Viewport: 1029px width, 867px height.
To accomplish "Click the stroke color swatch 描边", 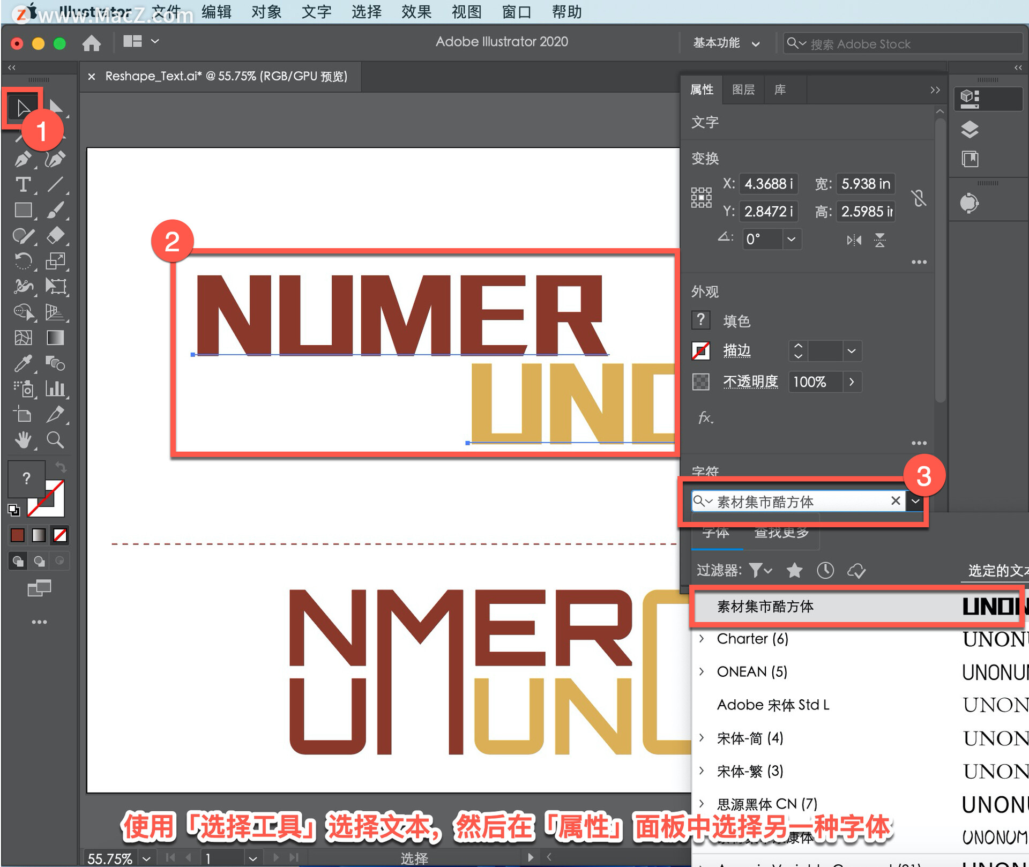I will 700,351.
